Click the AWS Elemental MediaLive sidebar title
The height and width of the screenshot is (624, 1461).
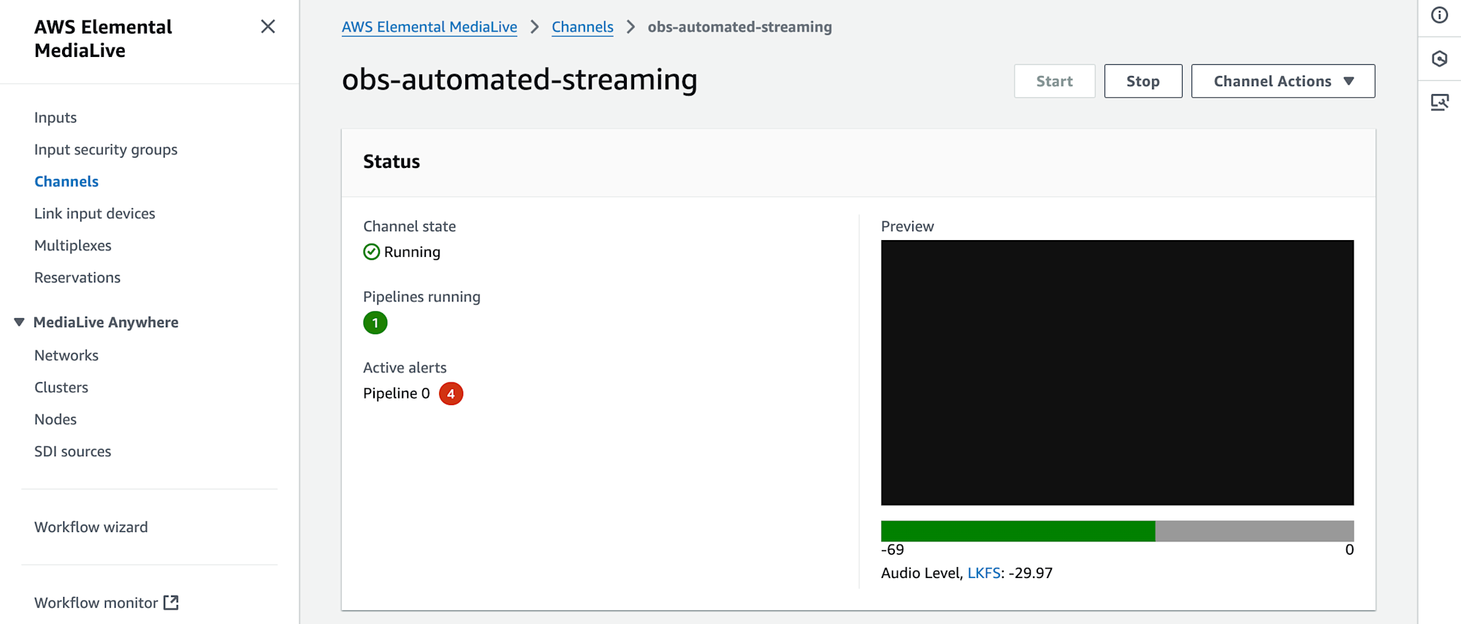tap(103, 39)
